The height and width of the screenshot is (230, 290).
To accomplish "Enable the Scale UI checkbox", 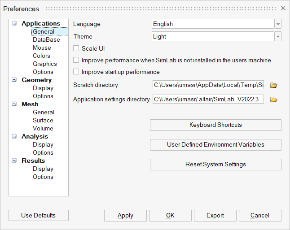I will (x=76, y=48).
